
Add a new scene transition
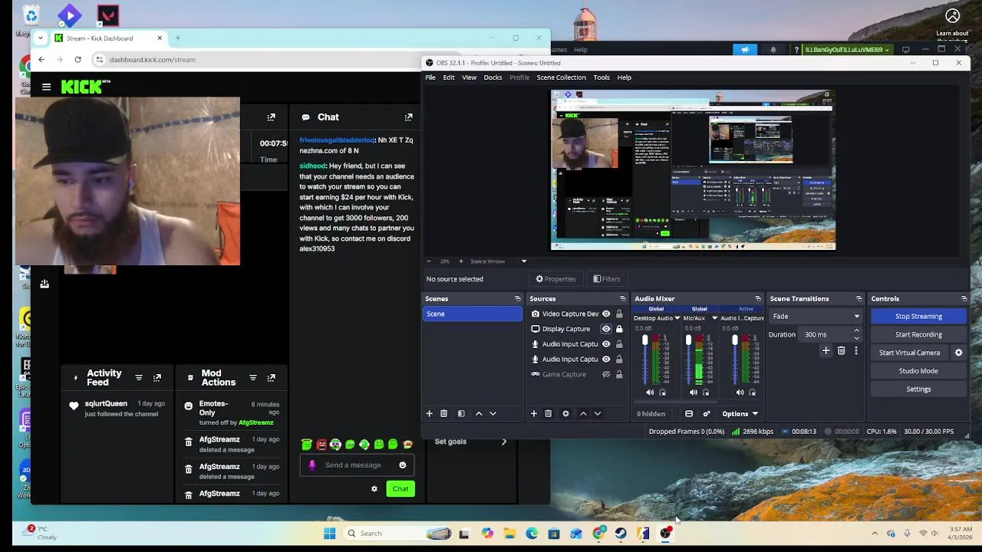(x=826, y=351)
